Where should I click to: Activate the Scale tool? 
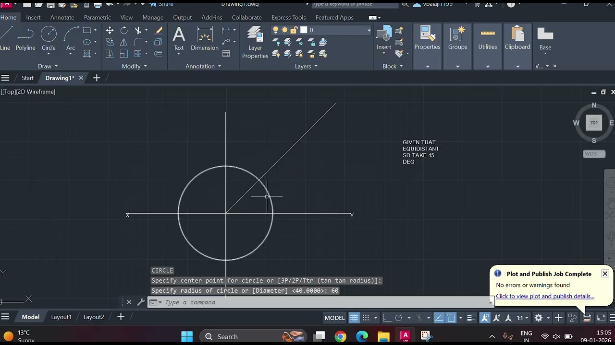(x=124, y=54)
